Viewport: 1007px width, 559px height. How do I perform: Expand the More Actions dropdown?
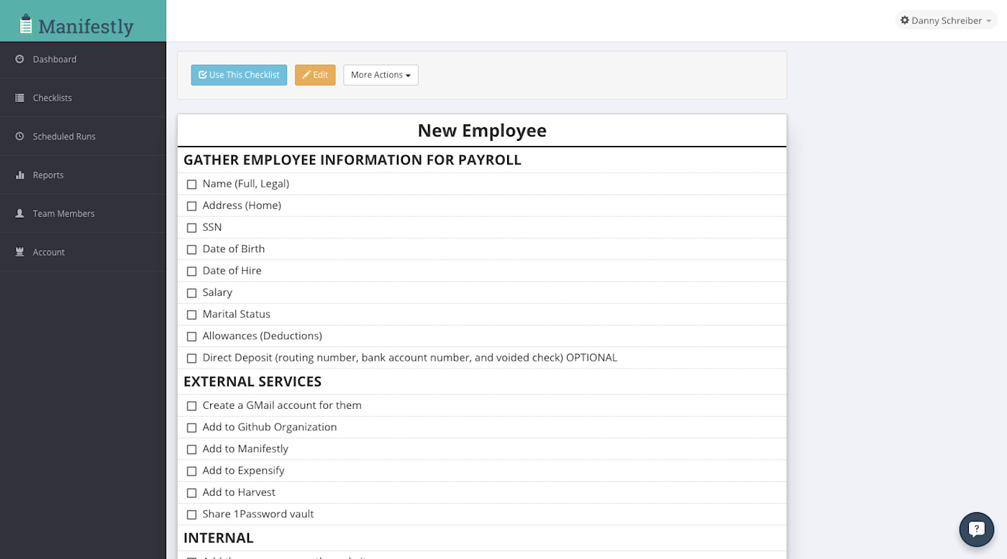pyautogui.click(x=381, y=75)
